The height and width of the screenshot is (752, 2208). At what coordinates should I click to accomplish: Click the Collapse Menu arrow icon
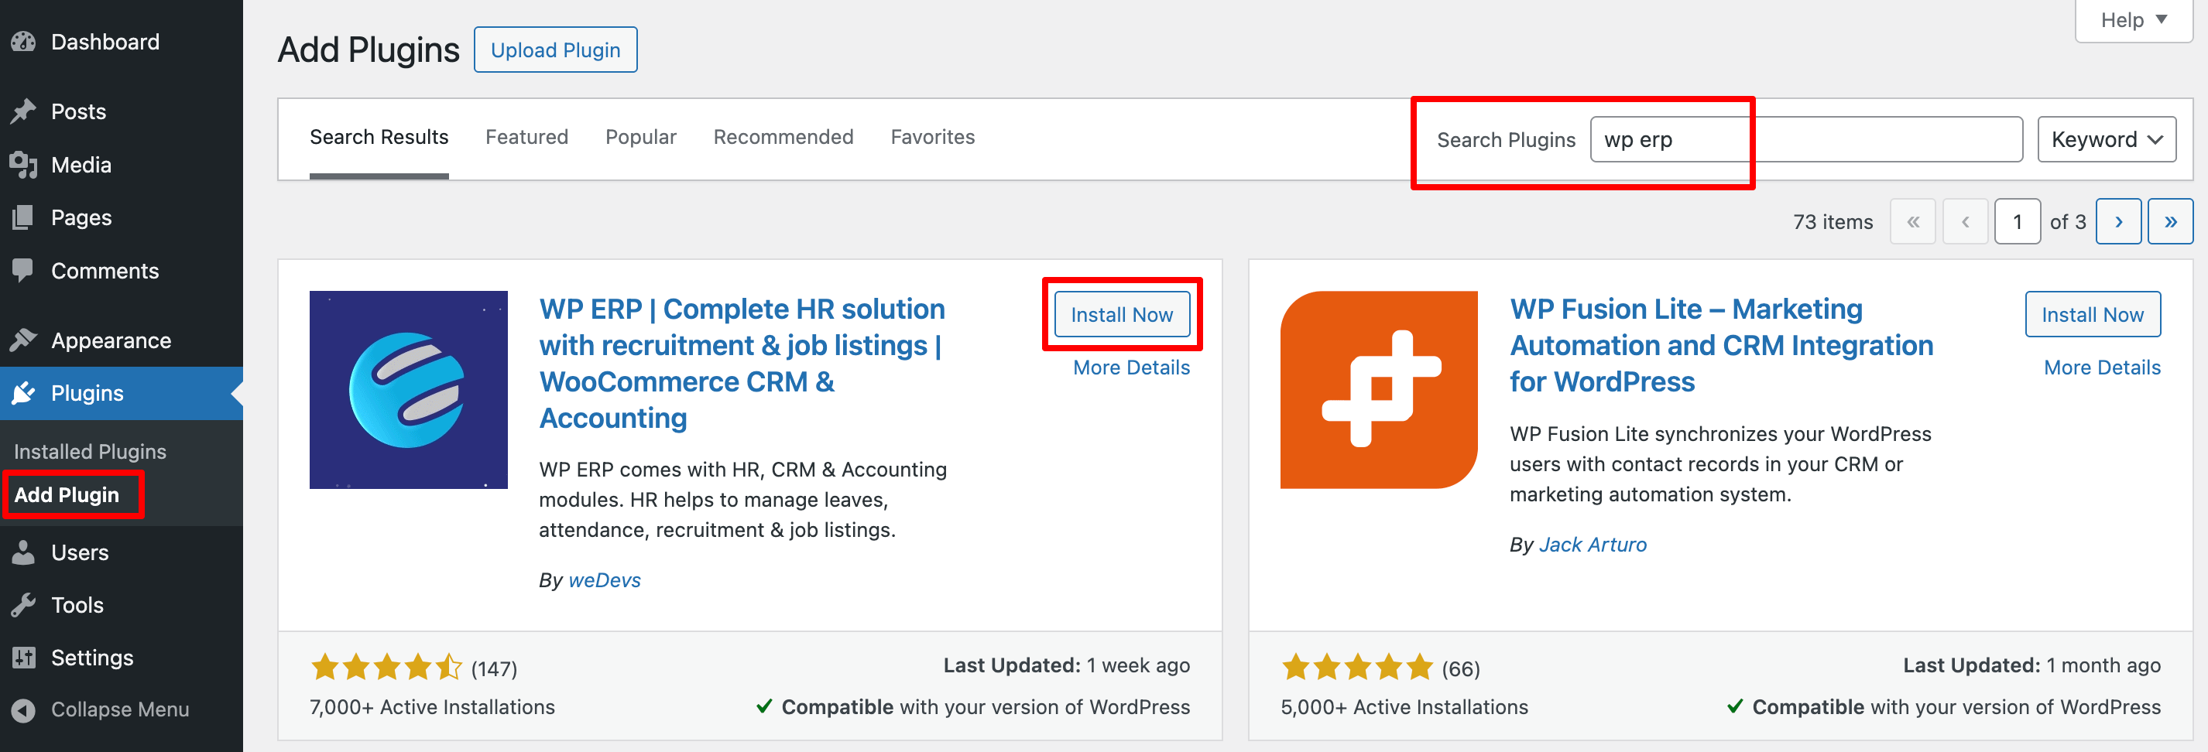(23, 709)
